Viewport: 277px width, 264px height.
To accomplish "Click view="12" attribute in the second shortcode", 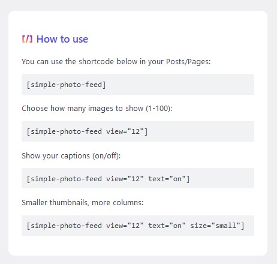I will pyautogui.click(x=125, y=131).
